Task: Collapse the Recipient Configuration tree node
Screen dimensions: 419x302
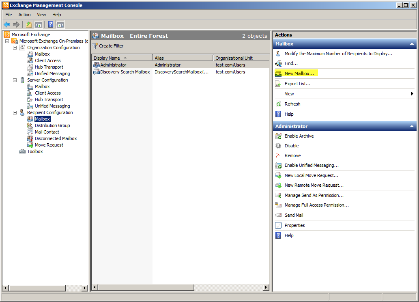Action: coord(15,112)
